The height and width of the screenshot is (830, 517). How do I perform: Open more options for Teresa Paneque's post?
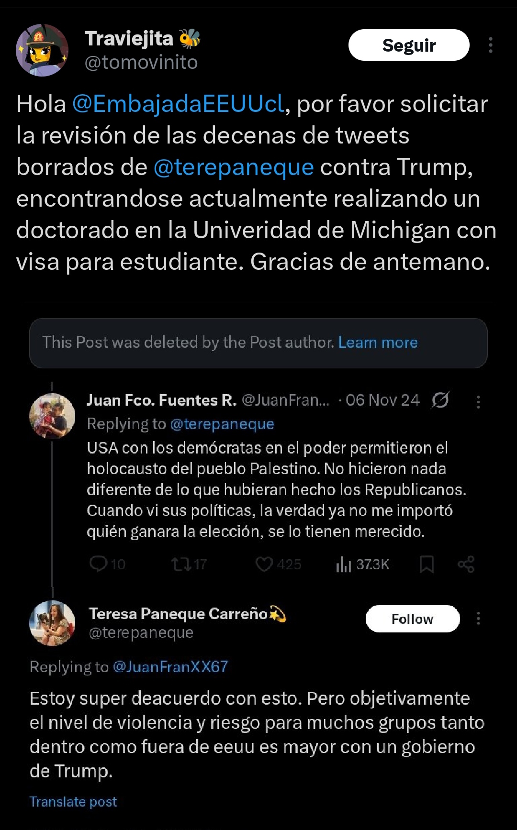pos(478,619)
